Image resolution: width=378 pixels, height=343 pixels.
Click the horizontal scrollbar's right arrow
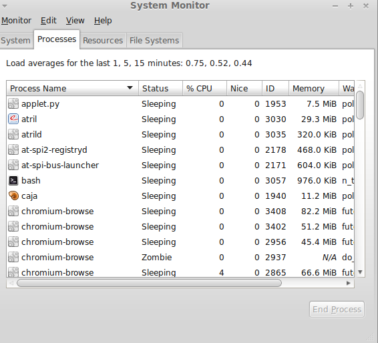[349, 283]
